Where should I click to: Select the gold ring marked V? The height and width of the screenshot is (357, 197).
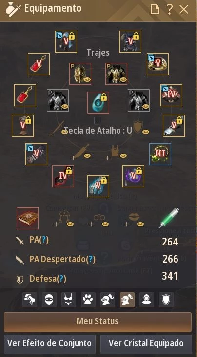[158, 64]
